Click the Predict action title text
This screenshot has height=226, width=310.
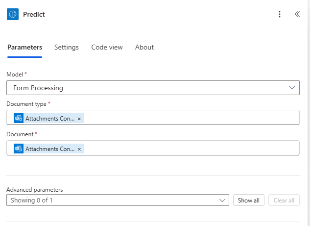(34, 14)
